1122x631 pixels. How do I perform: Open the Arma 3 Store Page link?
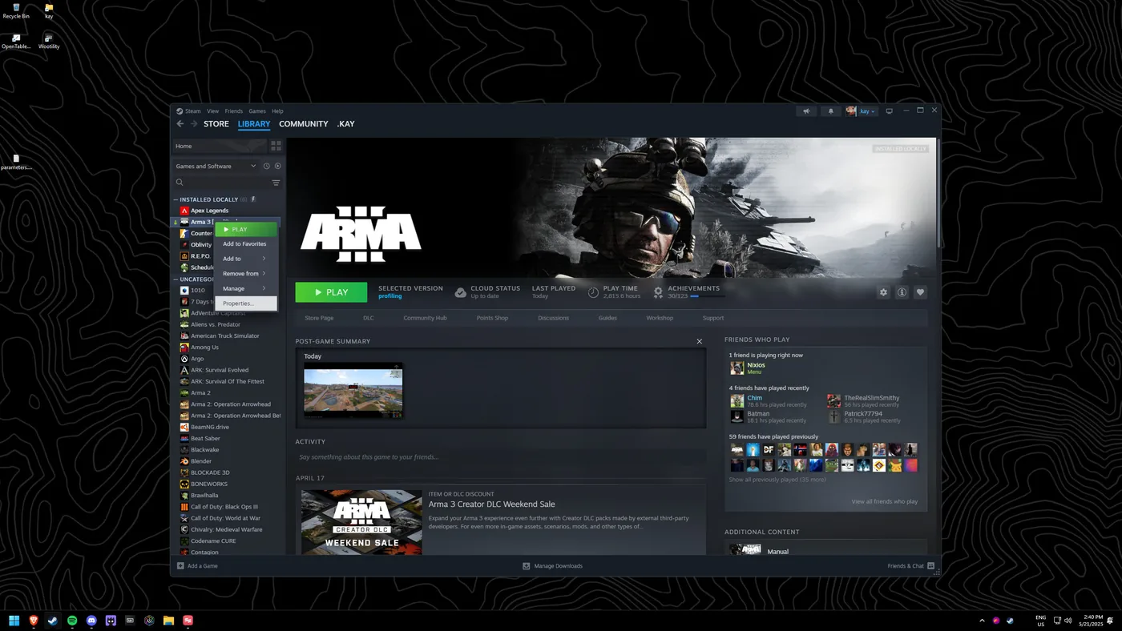pyautogui.click(x=319, y=318)
